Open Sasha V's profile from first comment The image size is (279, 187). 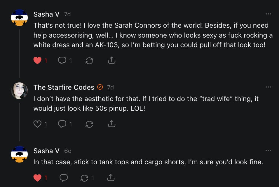tap(47, 14)
